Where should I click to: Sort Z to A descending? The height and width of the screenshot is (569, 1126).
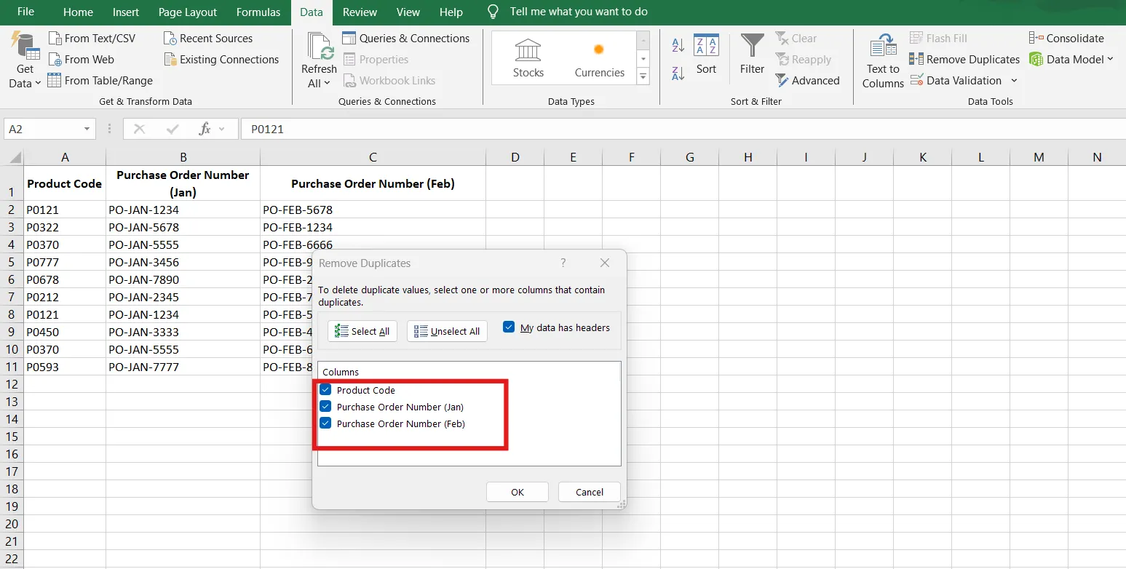click(678, 72)
